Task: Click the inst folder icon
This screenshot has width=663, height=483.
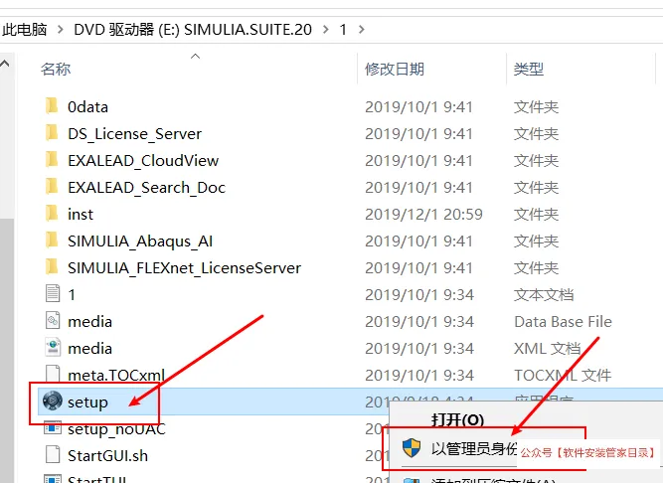Action: [52, 214]
